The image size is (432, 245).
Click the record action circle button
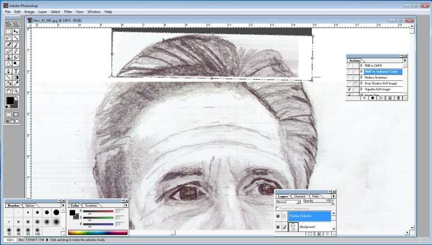373,98
